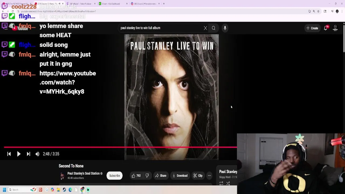Open Google app from the taskbar
Image resolution: width=345 pixels, height=194 pixels.
[46, 190]
